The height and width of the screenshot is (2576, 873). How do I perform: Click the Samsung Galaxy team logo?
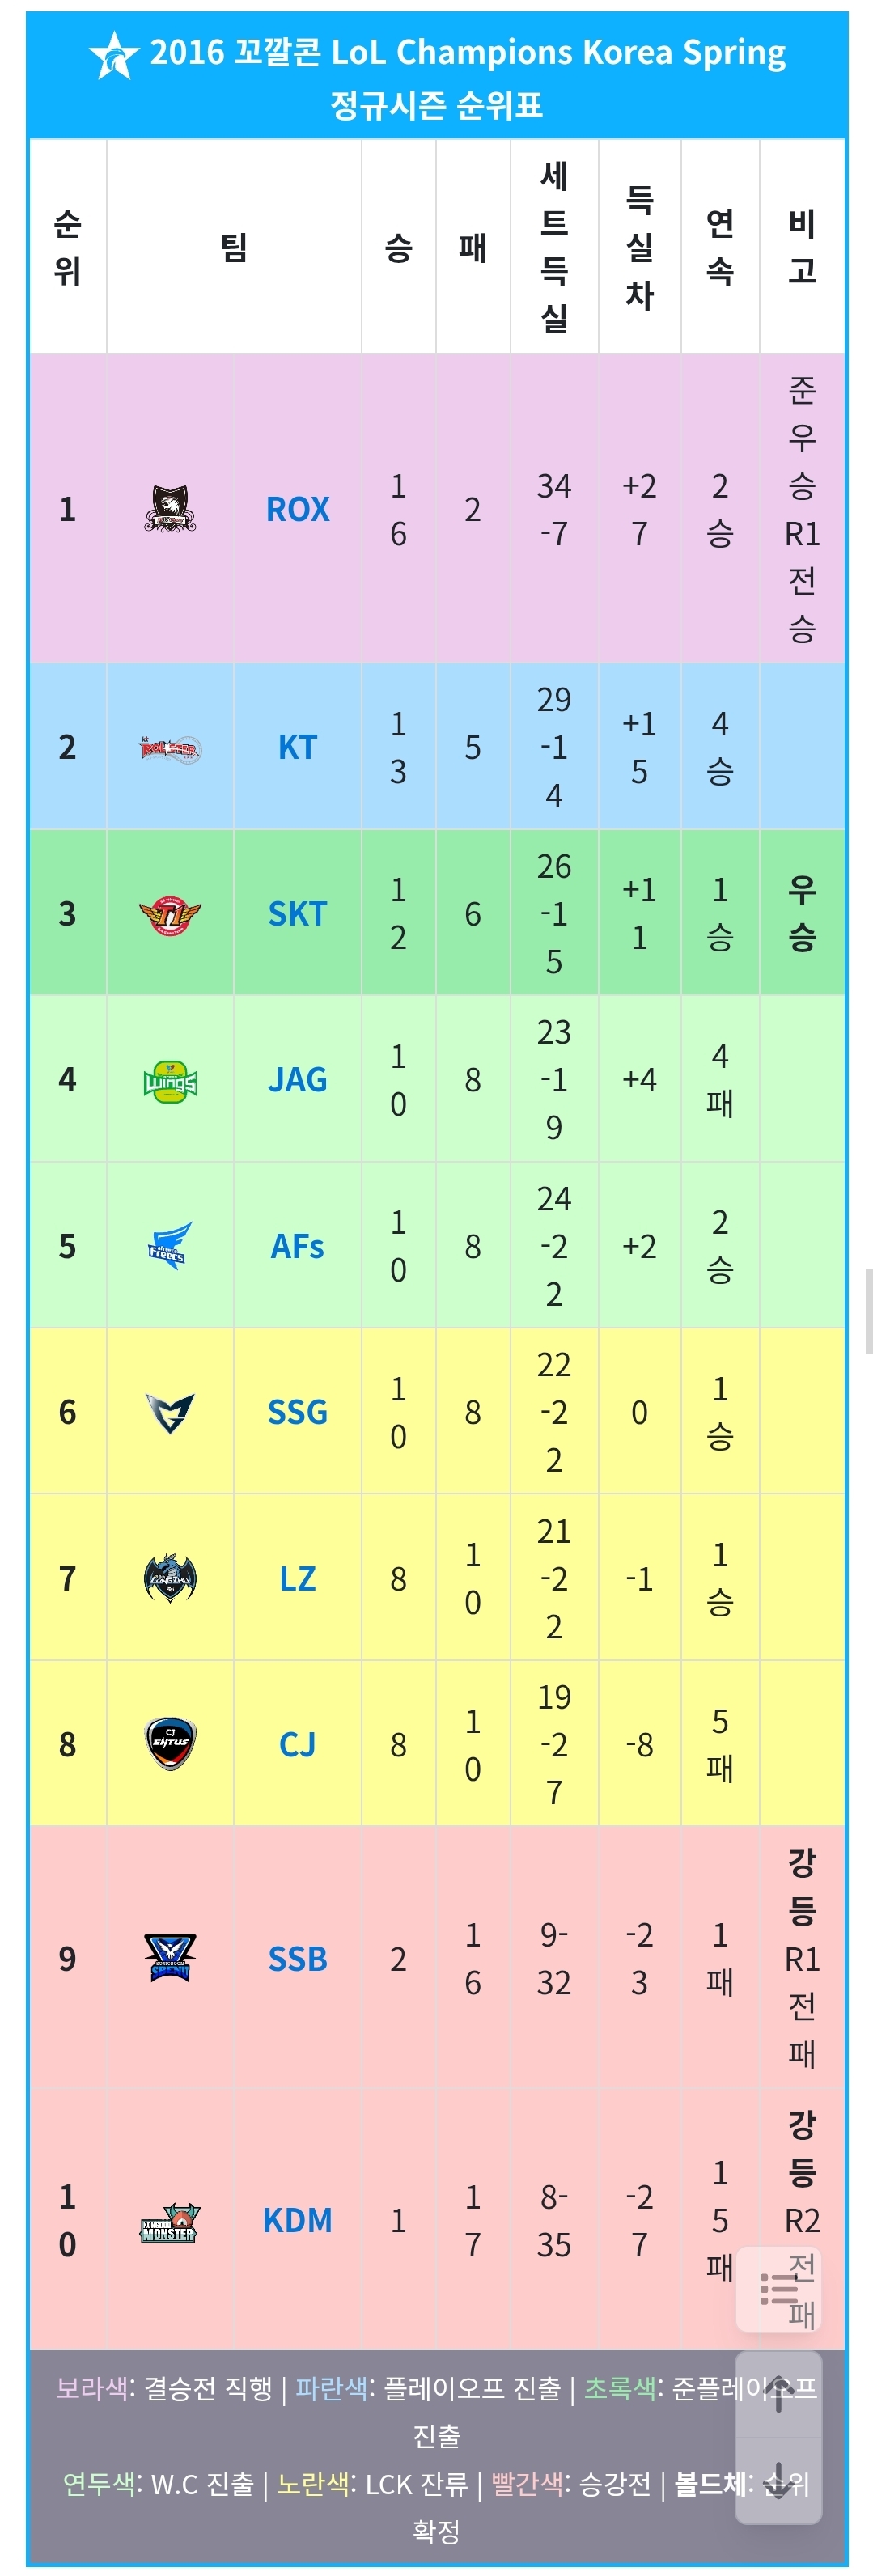tap(170, 1412)
